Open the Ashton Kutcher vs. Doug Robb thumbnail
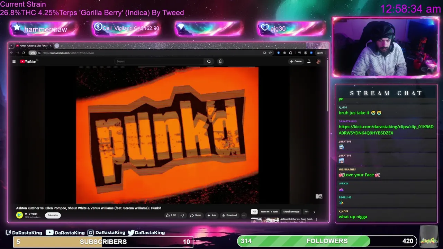The width and height of the screenshot is (443, 249). point(265,220)
